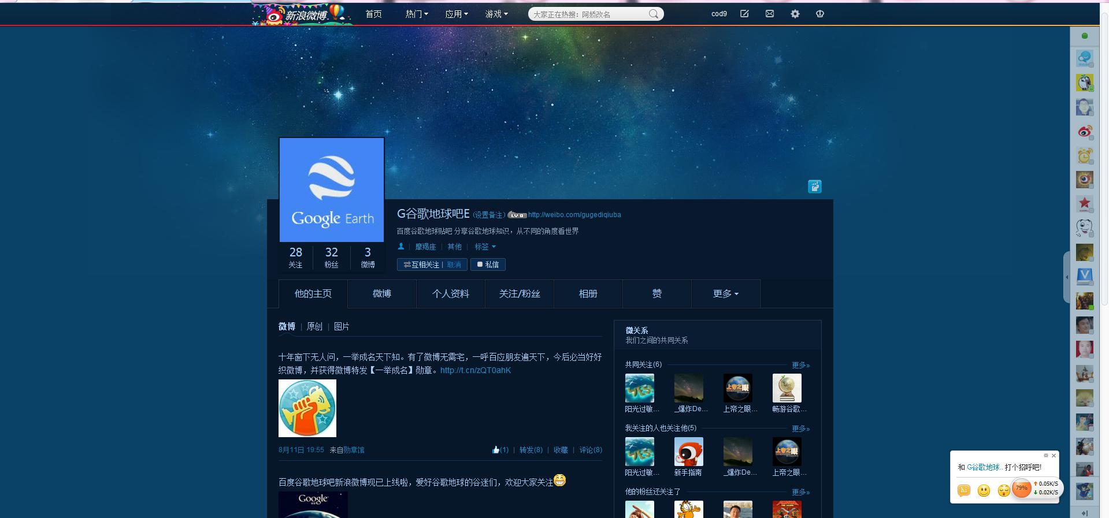1109x518 pixels.
Task: Click 更多» next to 我关注的人也关注他(5)
Action: pyautogui.click(x=801, y=428)
